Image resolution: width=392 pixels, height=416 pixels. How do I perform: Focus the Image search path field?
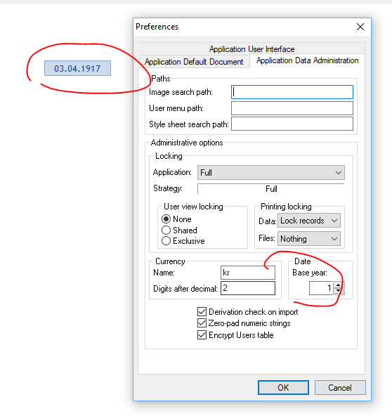tap(292, 92)
